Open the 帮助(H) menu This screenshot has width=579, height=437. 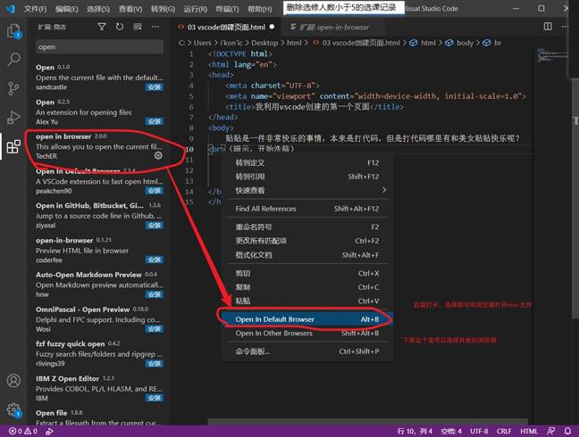[x=259, y=9]
